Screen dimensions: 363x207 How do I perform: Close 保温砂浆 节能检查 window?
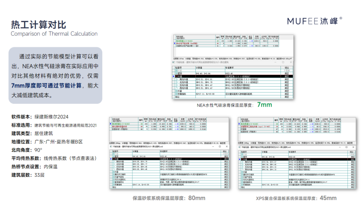point(226,146)
